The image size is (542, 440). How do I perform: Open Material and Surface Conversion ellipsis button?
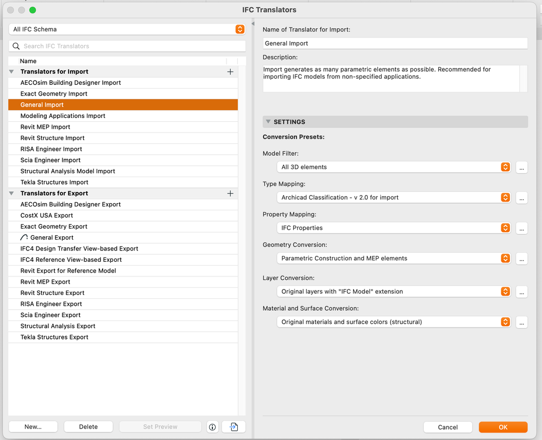[521, 322]
